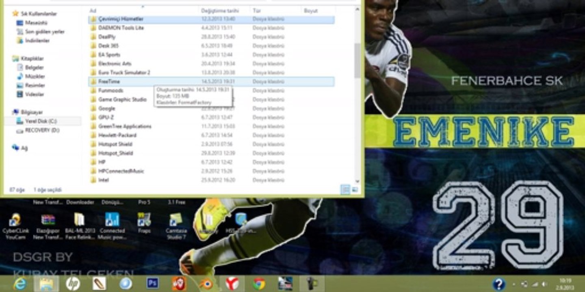This screenshot has height=292, width=585.
Task: Select the Camtasia Studio 7 desktop shortcut
Action: pyautogui.click(x=176, y=226)
